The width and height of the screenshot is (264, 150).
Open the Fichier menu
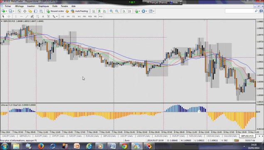(x=8, y=6)
